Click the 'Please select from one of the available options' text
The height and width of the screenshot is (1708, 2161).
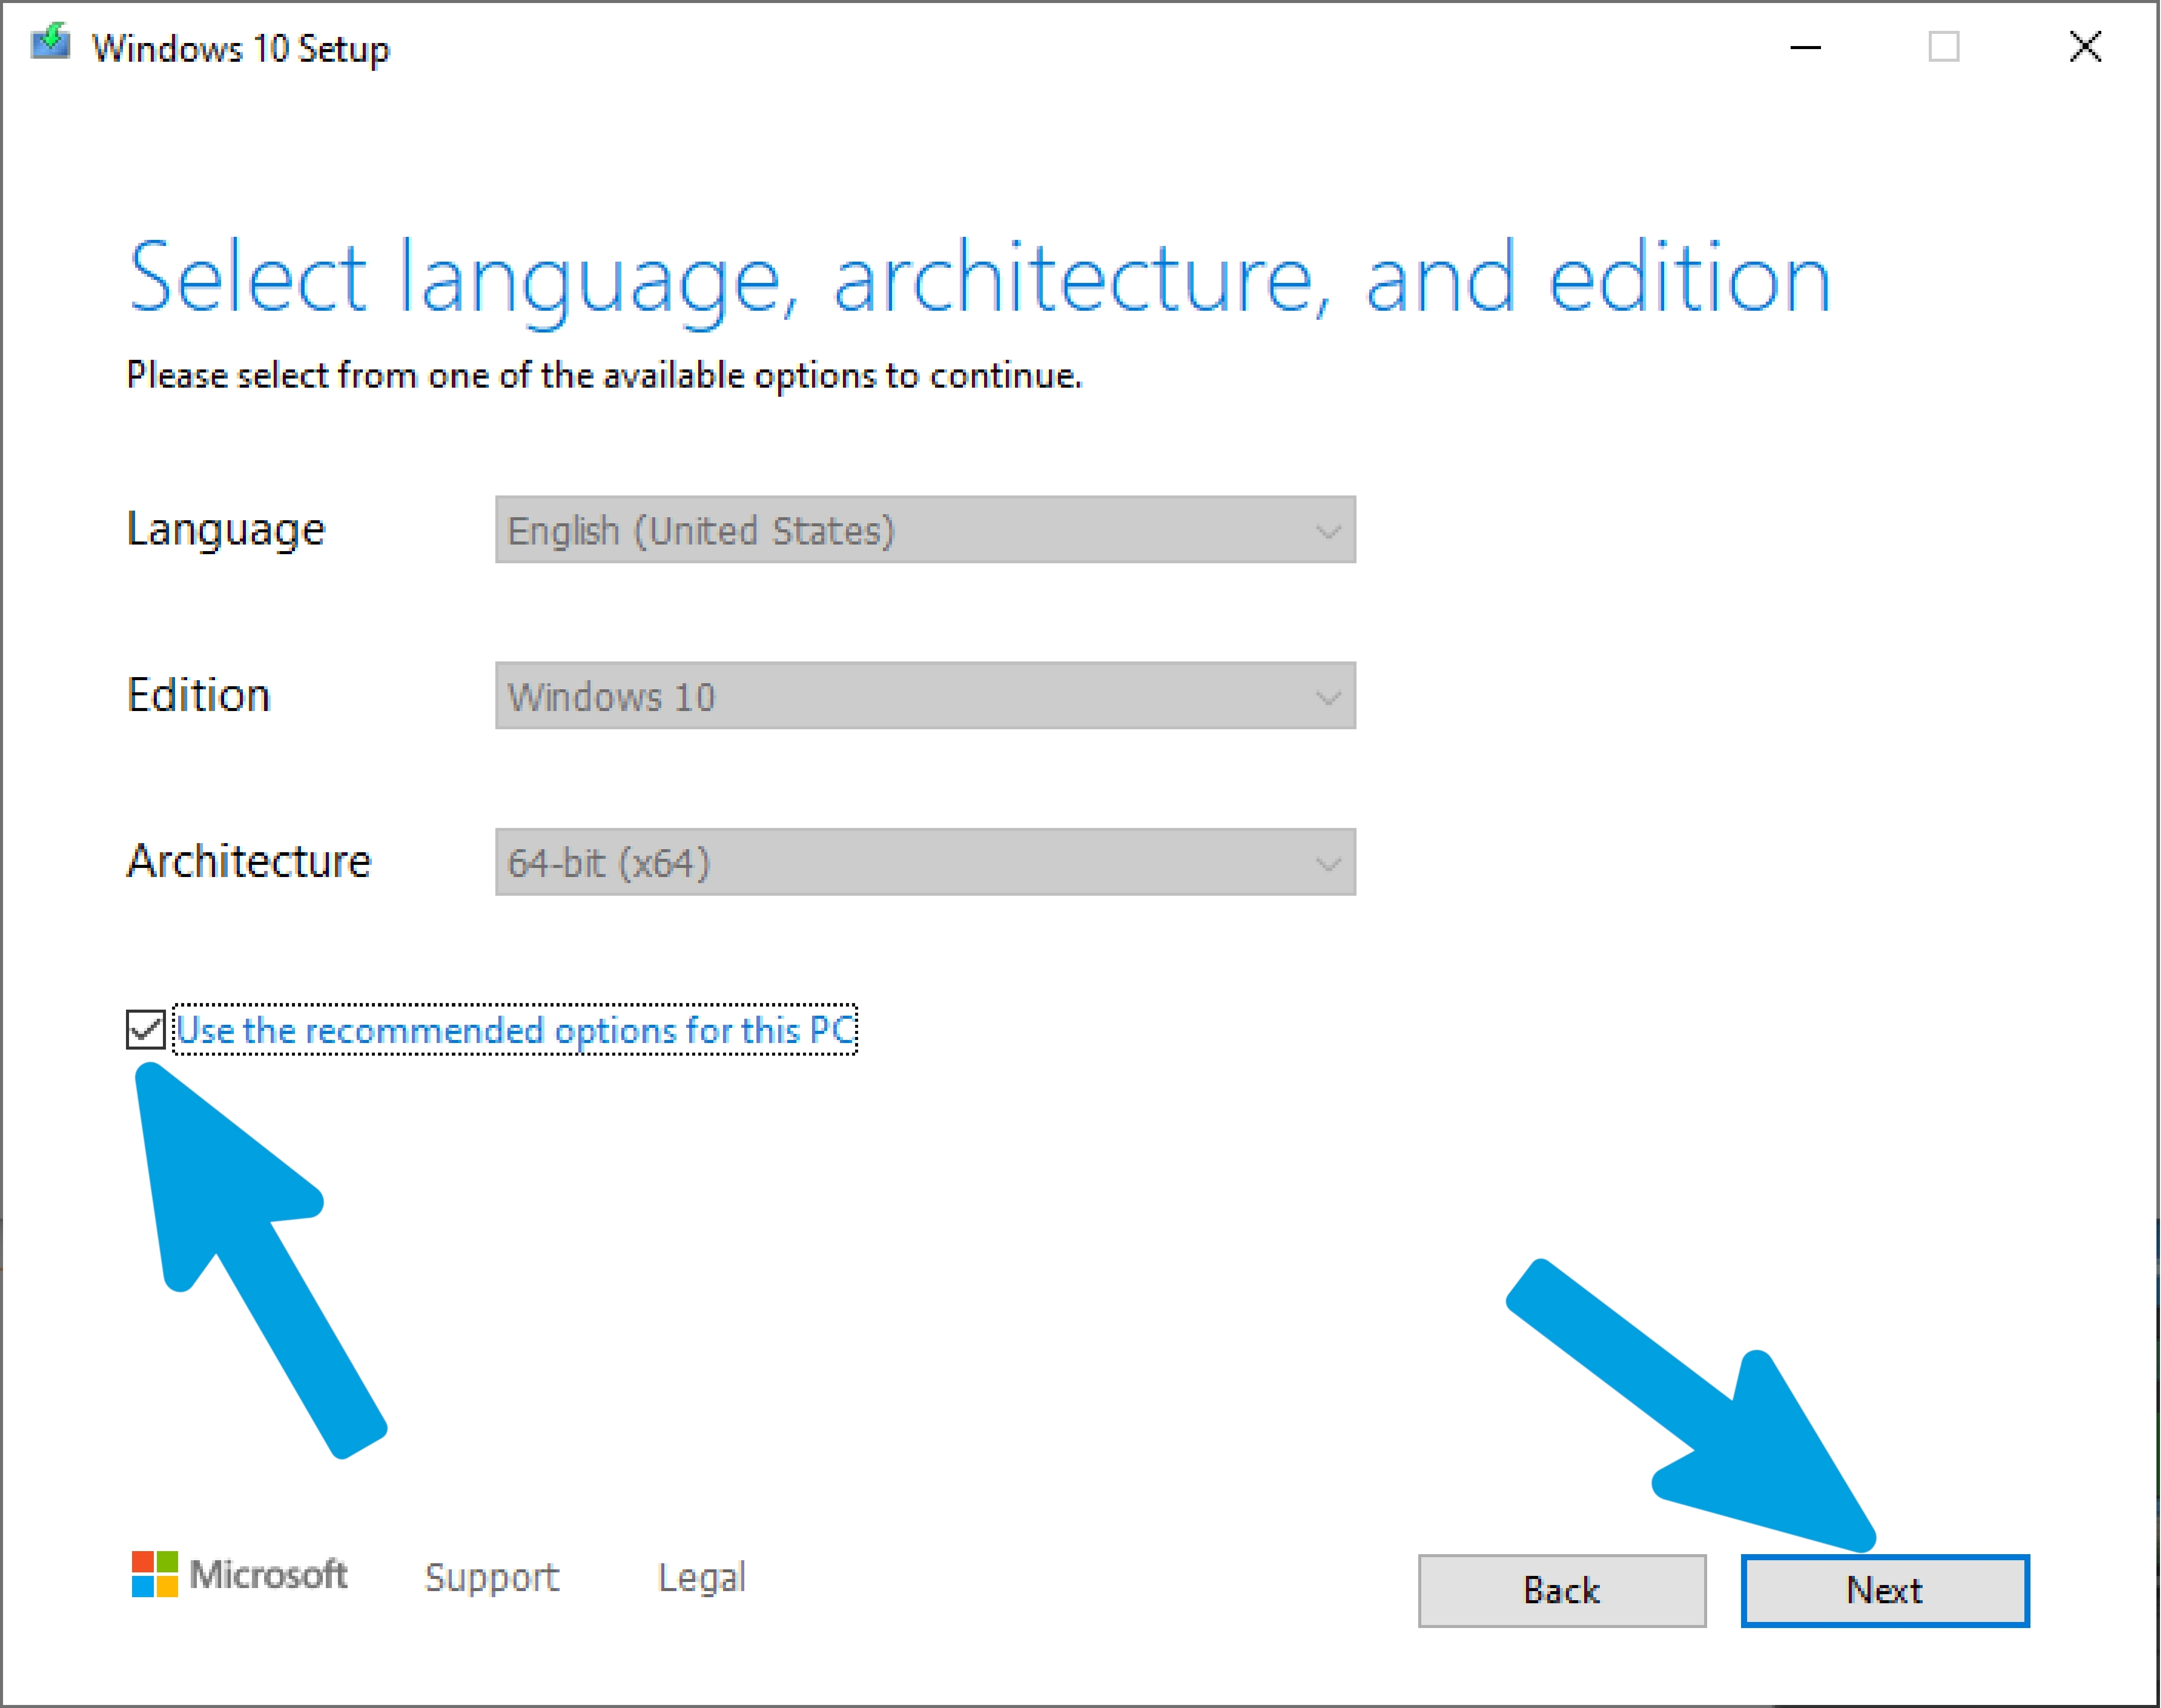click(605, 376)
